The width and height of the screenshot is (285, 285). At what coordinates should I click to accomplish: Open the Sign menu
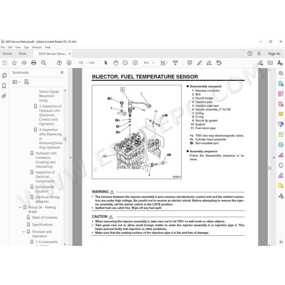26,47
